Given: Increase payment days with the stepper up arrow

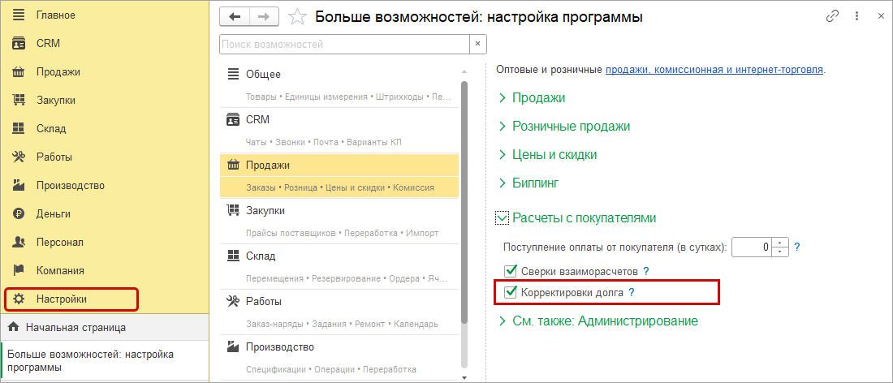Looking at the screenshot, I should point(780,242).
